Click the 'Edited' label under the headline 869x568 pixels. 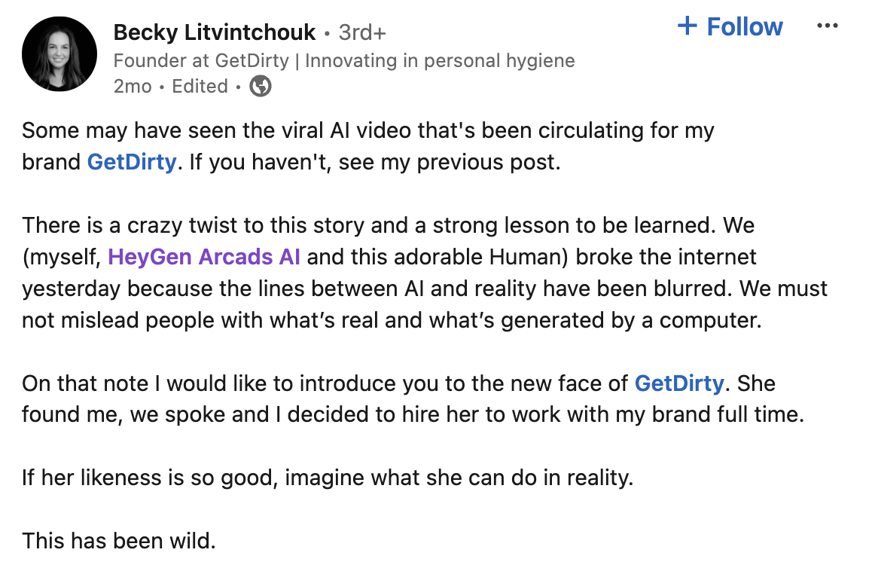[200, 87]
